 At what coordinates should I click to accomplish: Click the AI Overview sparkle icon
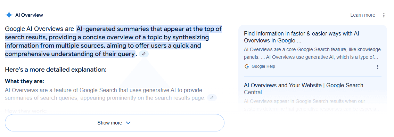pos(9,15)
